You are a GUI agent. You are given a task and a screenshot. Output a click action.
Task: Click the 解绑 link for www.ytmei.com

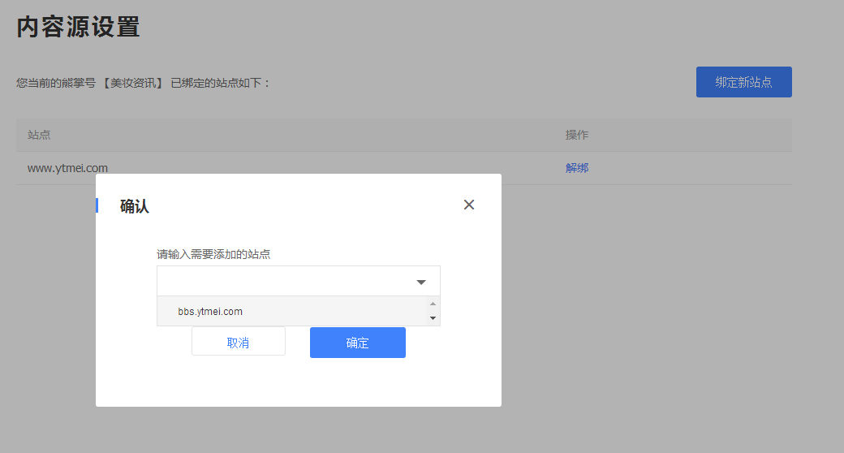tap(576, 168)
